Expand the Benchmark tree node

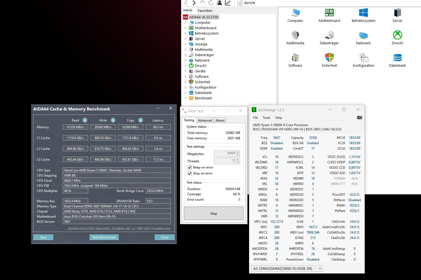[185, 98]
